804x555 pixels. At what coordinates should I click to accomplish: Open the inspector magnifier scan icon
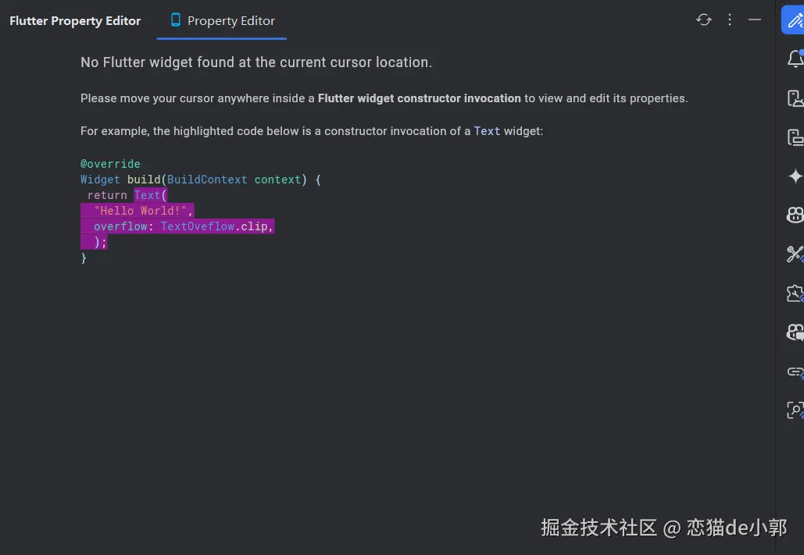pyautogui.click(x=795, y=409)
